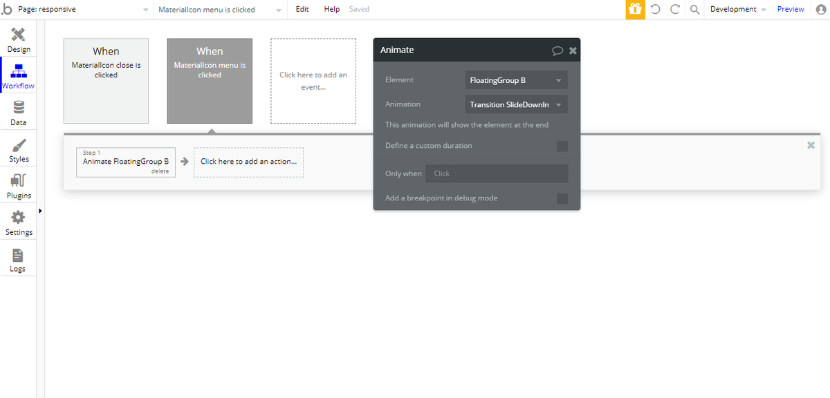This screenshot has height=398, width=830.
Task: Close the Animate property panel
Action: [x=573, y=50]
